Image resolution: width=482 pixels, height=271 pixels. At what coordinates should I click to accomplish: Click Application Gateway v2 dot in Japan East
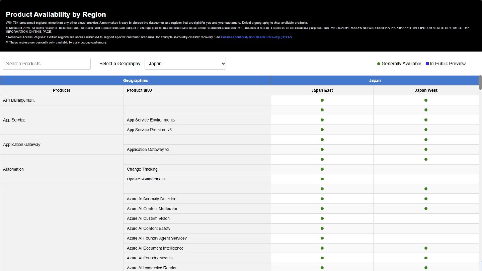(x=322, y=149)
